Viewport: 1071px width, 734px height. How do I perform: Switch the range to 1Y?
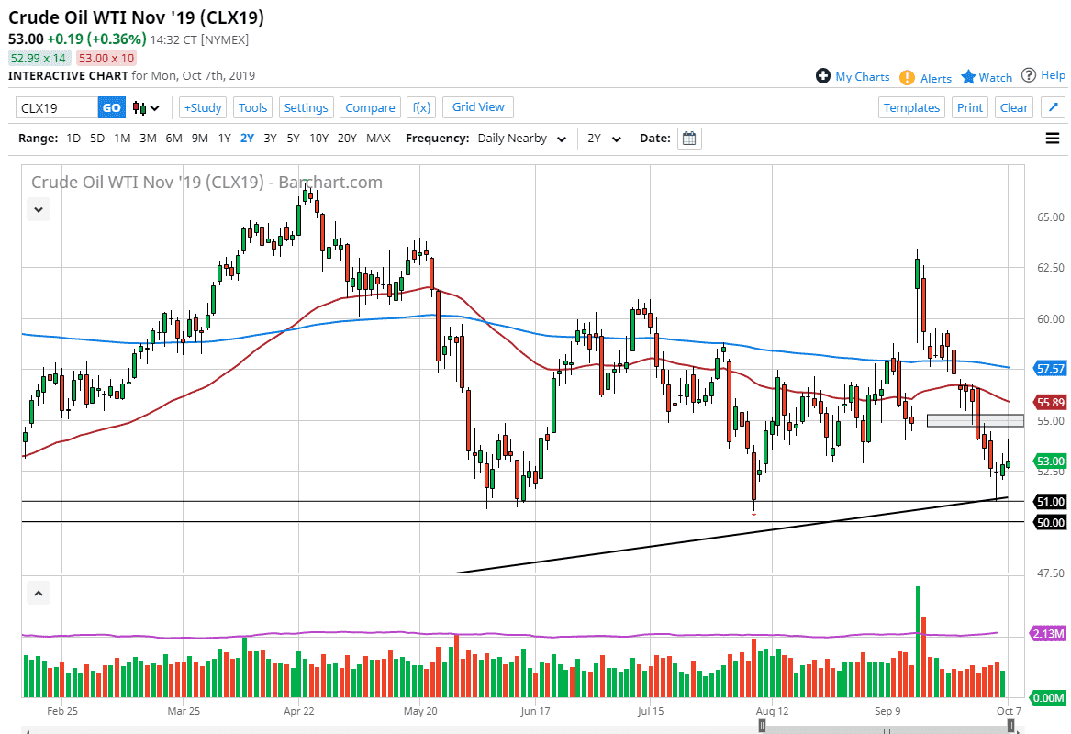tap(224, 138)
